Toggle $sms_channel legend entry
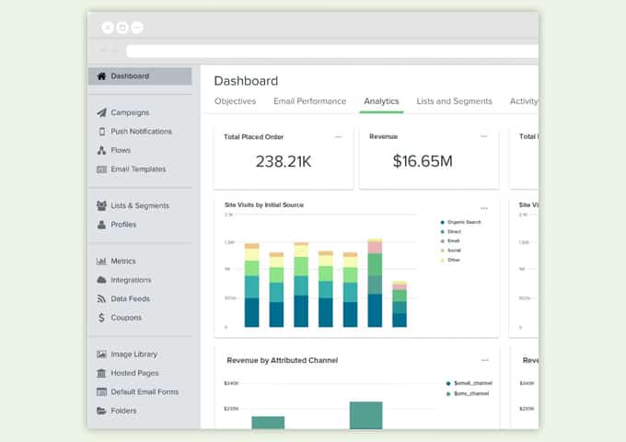Image resolution: width=626 pixels, height=442 pixels. click(x=468, y=394)
